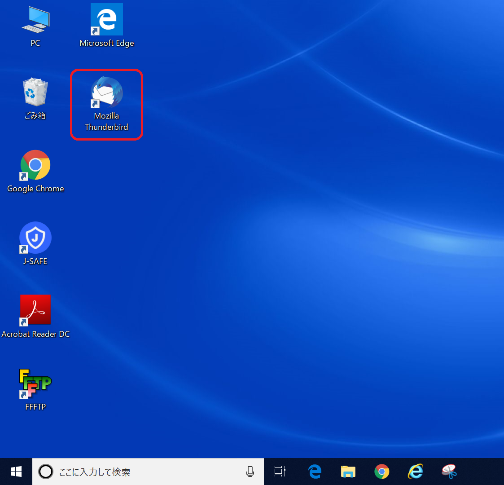Image resolution: width=504 pixels, height=485 pixels.
Task: Open Snipping Tool from the taskbar
Action: pos(449,472)
